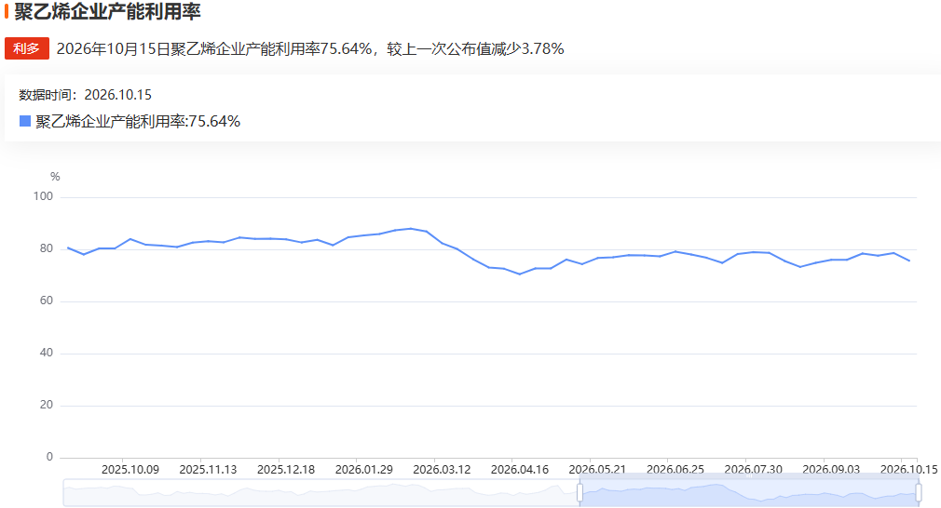Screen dimensions: 941x508
Task: Click the x-axis label 2026.05.21
Action: tap(597, 470)
